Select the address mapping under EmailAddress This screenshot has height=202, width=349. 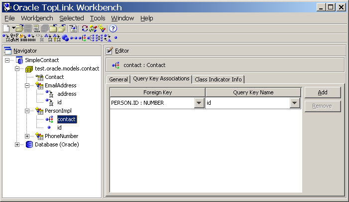(x=67, y=94)
